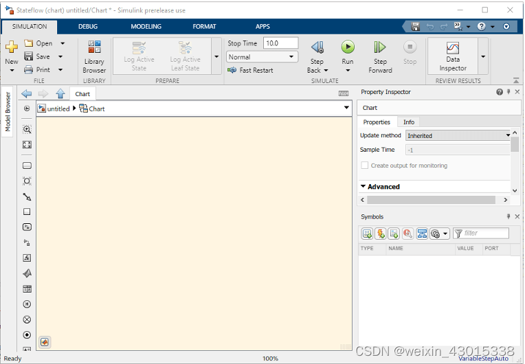Expand the Open button dropdown arrow
Viewport: 525px width, 364px height.
(63, 43)
